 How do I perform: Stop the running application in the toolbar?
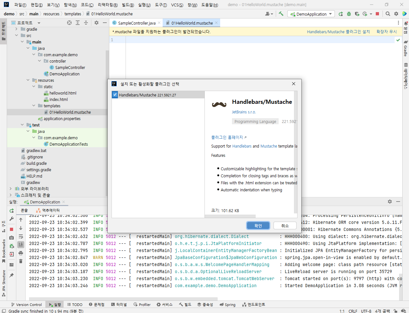(377, 14)
